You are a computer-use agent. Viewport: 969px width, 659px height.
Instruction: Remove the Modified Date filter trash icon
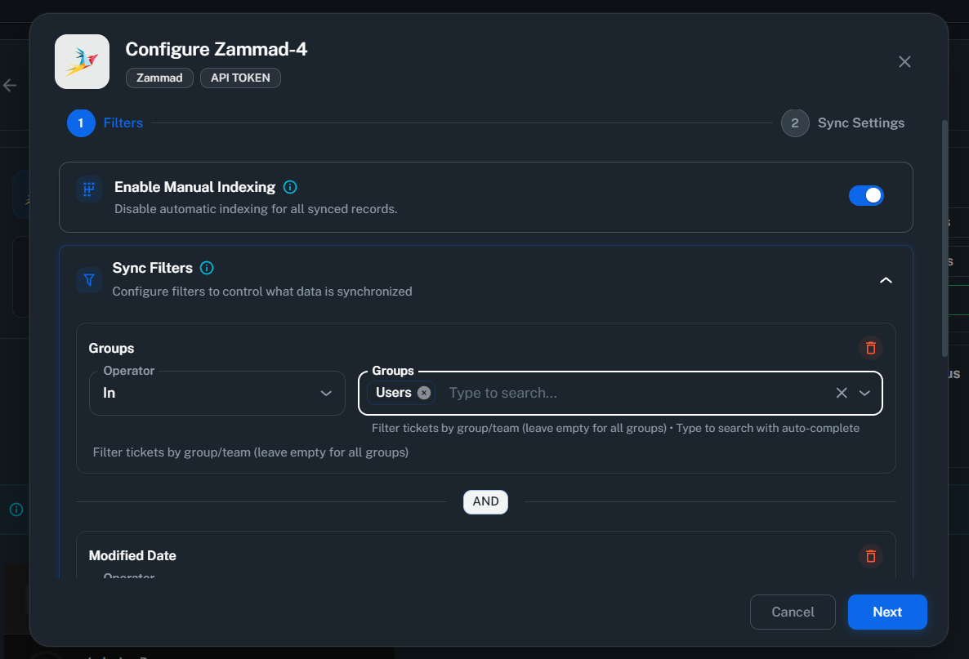(870, 556)
